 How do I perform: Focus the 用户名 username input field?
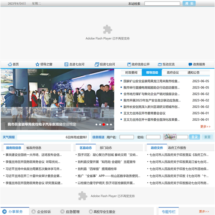coord(126,137)
